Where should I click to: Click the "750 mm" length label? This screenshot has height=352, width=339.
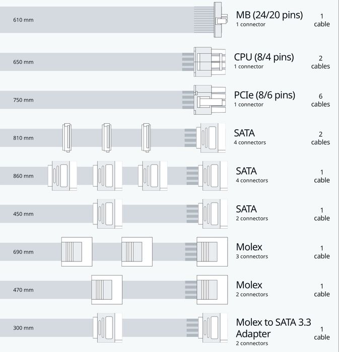pos(23,100)
